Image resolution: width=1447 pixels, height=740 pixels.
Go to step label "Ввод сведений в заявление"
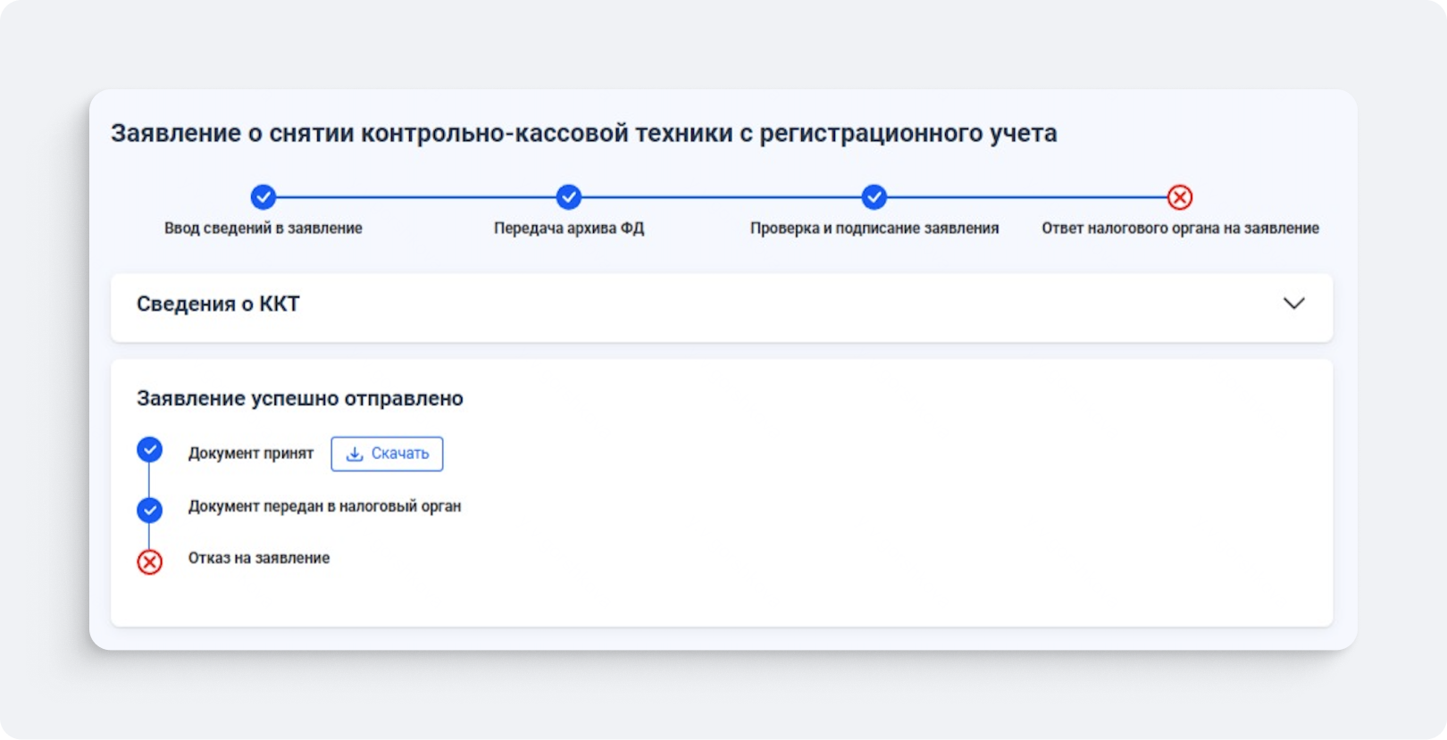(263, 229)
